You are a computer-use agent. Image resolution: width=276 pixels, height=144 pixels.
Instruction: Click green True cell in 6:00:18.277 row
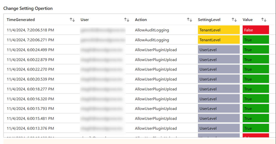(256, 89)
